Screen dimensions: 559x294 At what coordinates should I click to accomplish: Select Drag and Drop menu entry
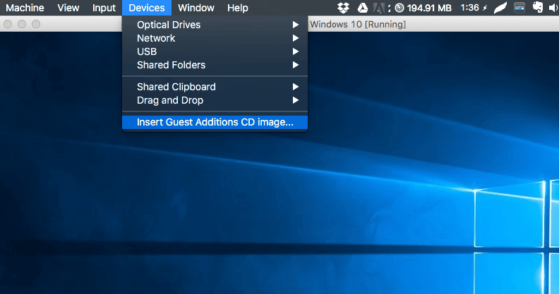[215, 100]
